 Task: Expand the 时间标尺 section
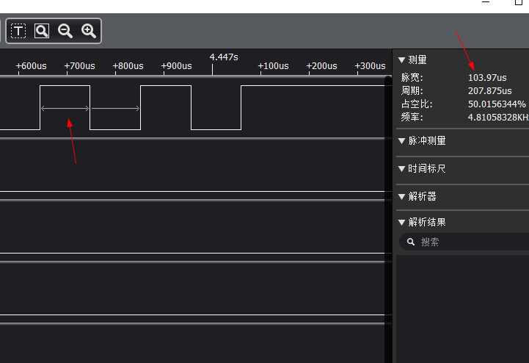tap(401, 169)
